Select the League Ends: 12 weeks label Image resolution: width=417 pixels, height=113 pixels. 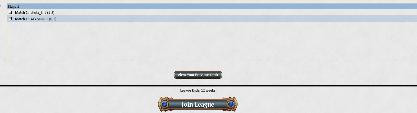(198, 91)
